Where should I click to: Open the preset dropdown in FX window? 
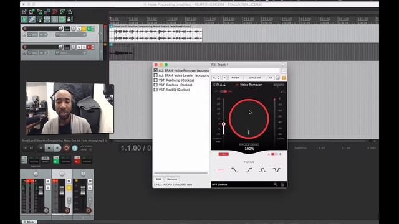coord(216,77)
